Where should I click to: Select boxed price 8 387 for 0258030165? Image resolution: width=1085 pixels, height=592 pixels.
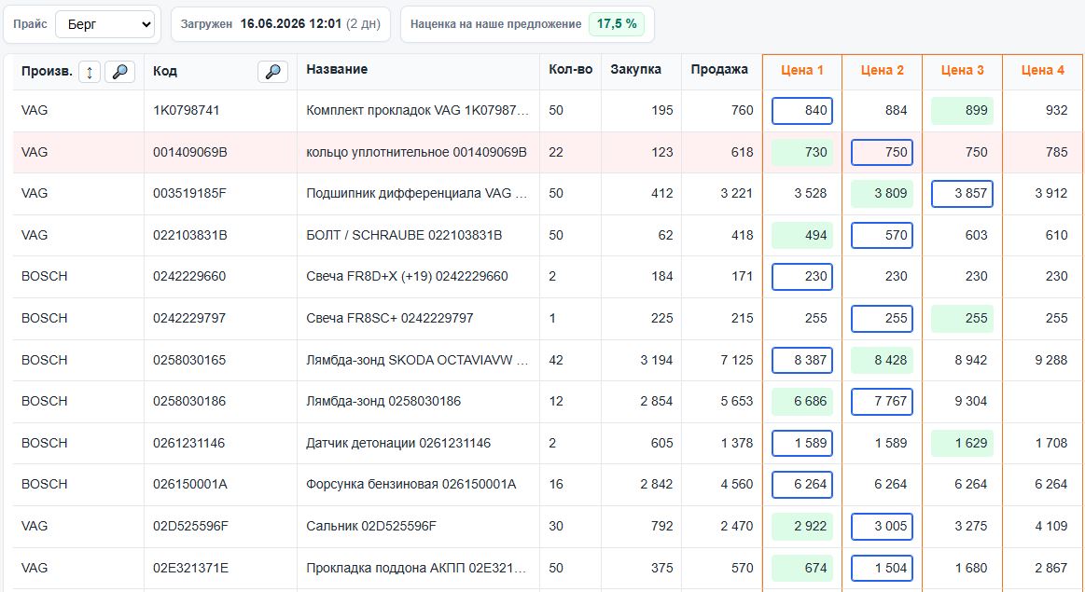pyautogui.click(x=802, y=360)
